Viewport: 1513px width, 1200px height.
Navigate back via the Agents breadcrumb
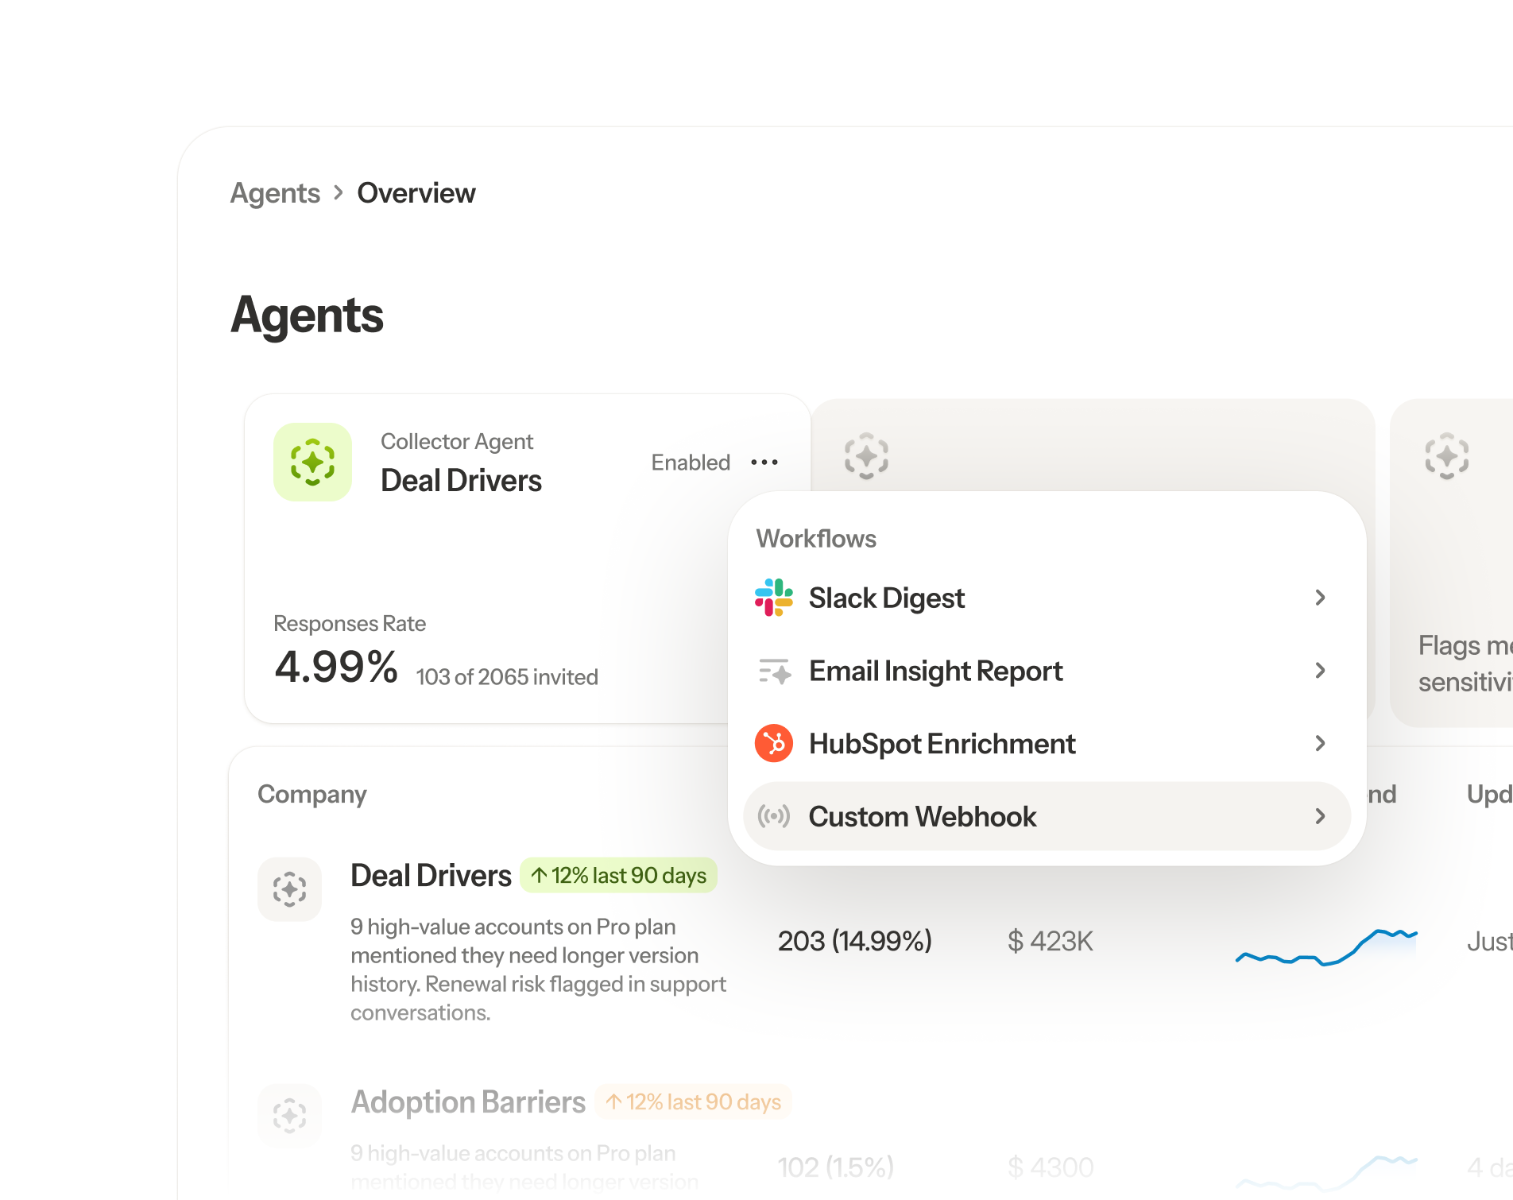pyautogui.click(x=274, y=192)
